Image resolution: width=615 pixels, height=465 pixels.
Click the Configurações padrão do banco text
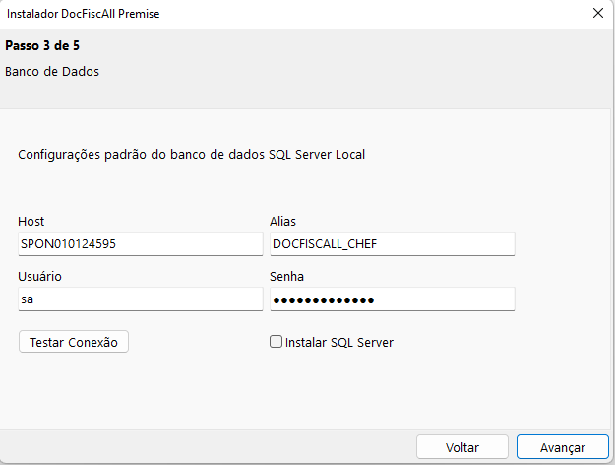tap(192, 155)
